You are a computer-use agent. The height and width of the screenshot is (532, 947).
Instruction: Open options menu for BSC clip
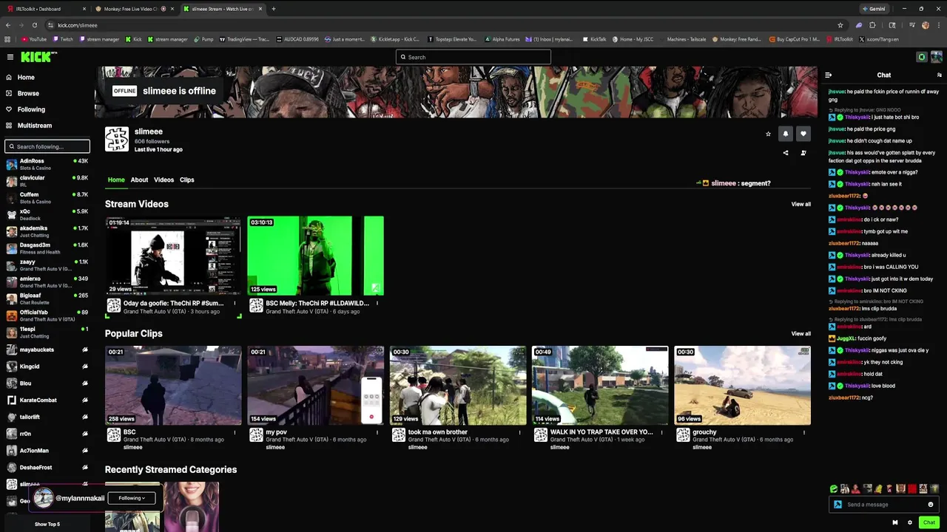coord(235,432)
